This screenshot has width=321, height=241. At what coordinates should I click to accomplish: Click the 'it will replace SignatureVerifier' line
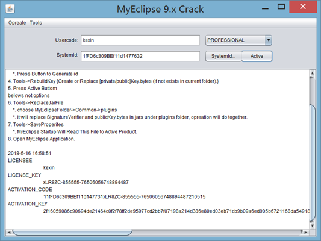pos(130,117)
